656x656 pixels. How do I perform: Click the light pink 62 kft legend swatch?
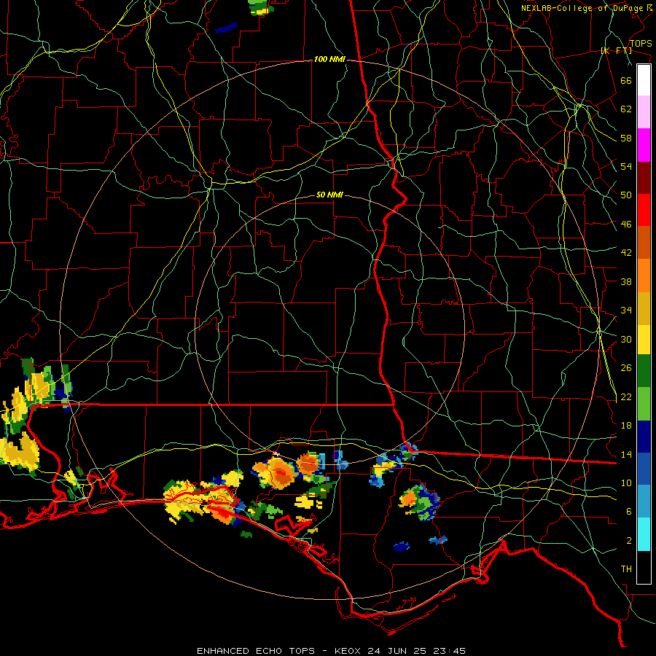pos(644,112)
